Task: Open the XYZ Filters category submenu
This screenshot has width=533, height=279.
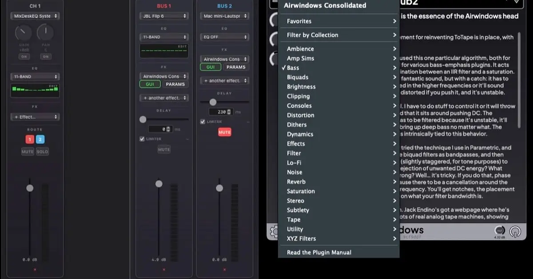Action: (339, 239)
